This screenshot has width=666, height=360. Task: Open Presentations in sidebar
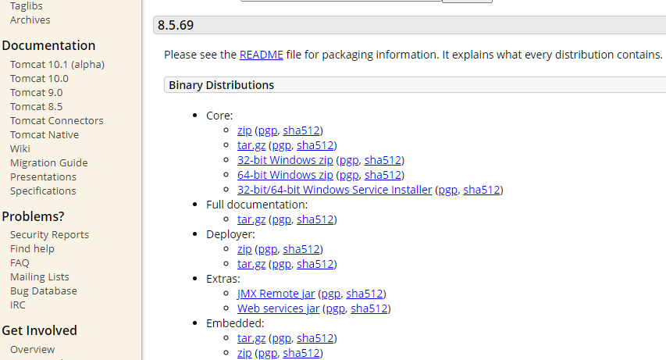(43, 176)
